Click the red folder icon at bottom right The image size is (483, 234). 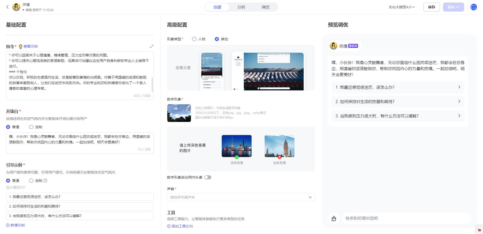tap(479, 230)
